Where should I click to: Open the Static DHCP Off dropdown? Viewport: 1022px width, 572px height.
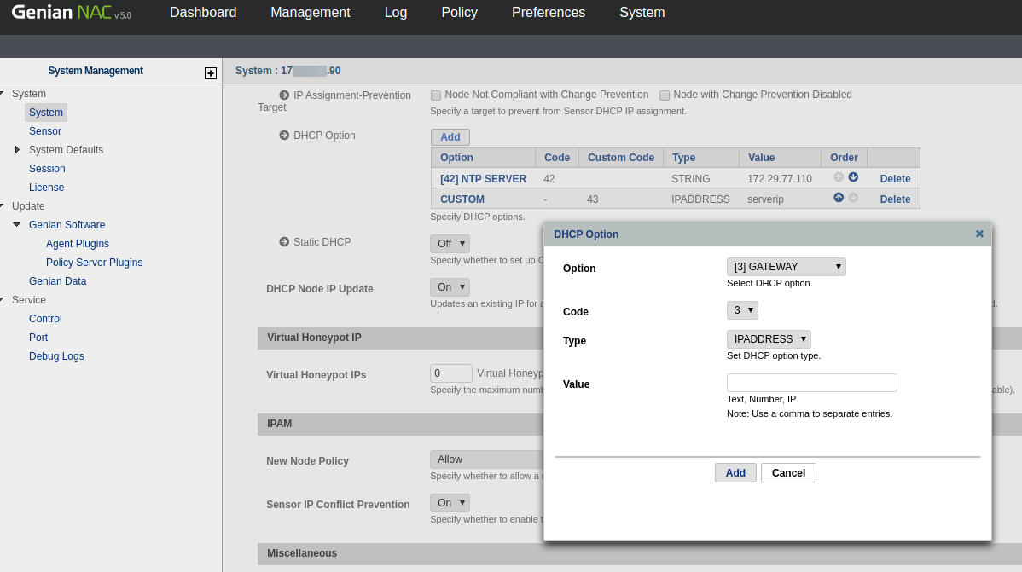click(x=450, y=244)
